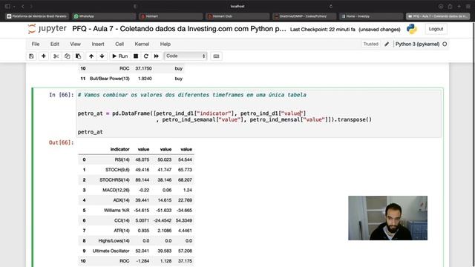Screen dimensions: 475x267
Task: Toggle Safari sidebar icon
Action: (7, 6)
